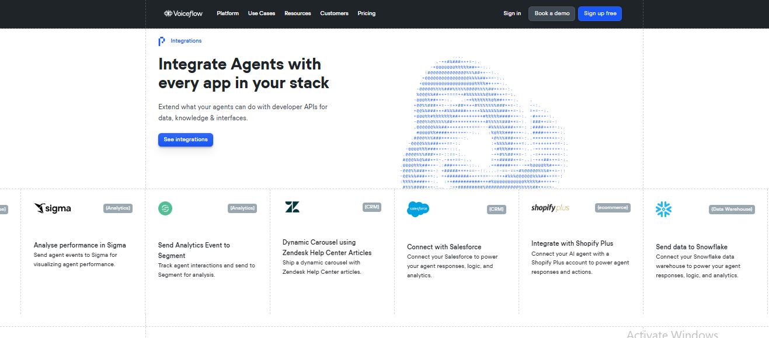Click the Salesforce cloud logo
769x338 pixels.
[418, 209]
